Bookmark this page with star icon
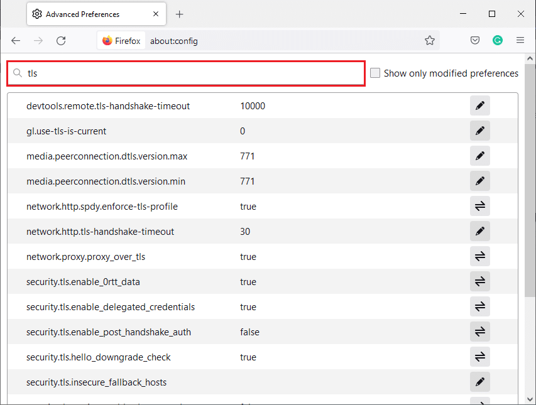 (x=430, y=41)
